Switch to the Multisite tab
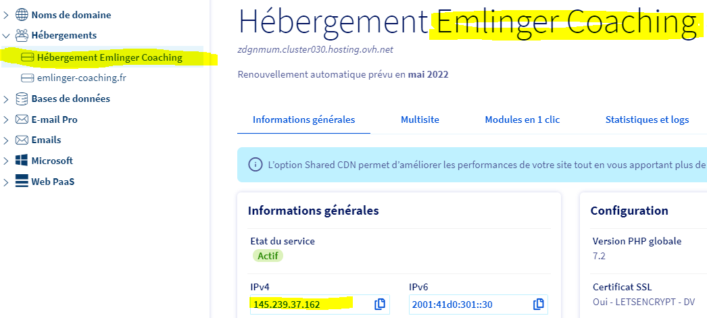Screen dimensions: 707x318 tap(420, 120)
